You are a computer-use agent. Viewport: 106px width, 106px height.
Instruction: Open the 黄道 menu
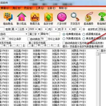[5, 8]
